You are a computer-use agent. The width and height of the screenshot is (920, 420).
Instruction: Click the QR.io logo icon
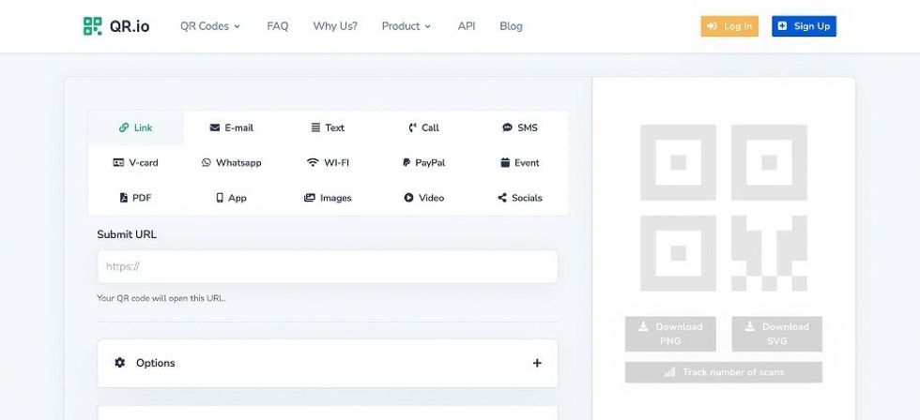(92, 26)
